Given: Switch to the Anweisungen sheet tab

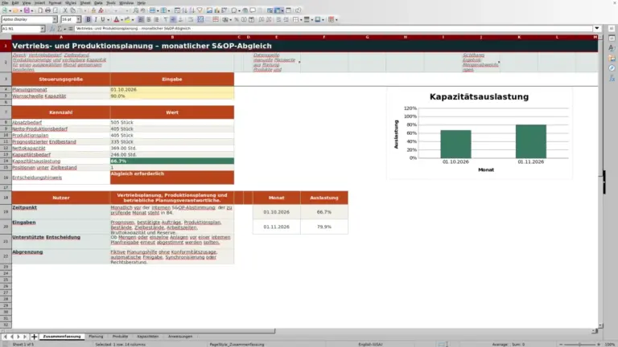Looking at the screenshot, I should pos(180,337).
